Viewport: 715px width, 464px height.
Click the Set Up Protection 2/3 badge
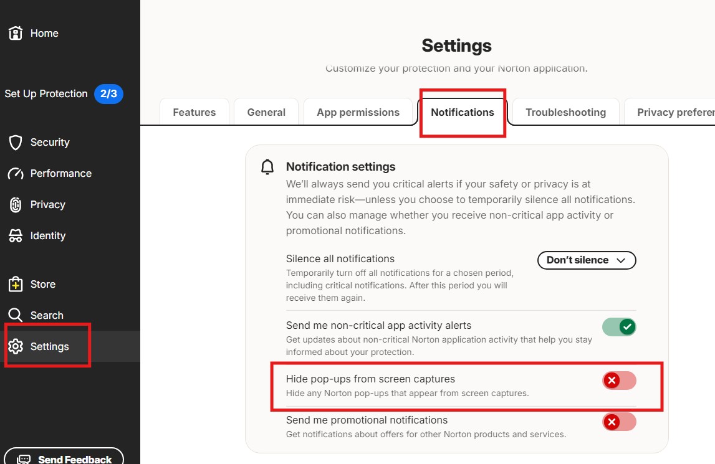click(108, 94)
